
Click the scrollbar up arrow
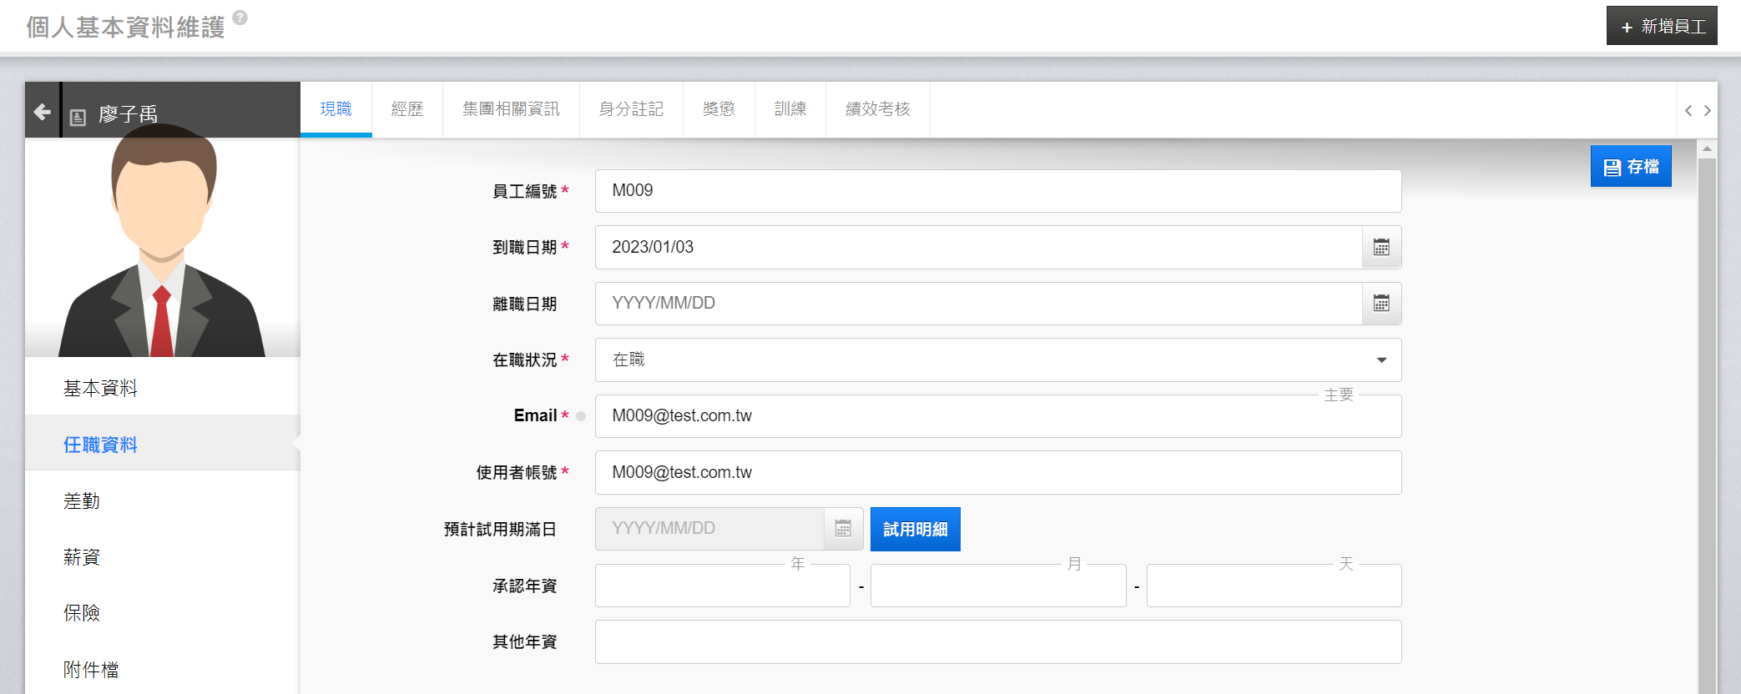[x=1707, y=149]
